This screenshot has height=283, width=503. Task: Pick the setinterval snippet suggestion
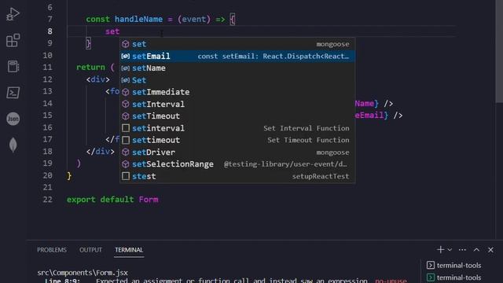point(237,128)
